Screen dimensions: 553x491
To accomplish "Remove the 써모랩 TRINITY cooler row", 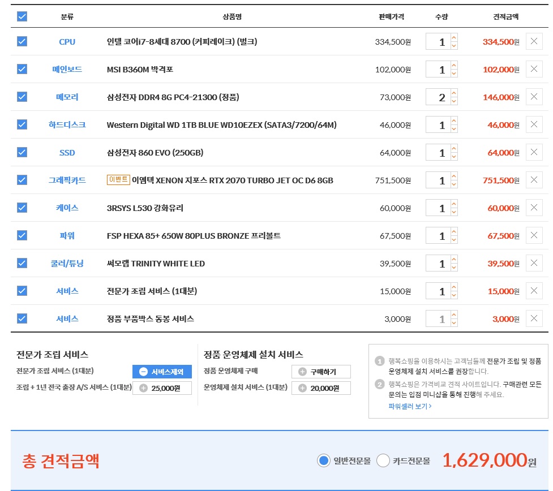I will [x=533, y=263].
